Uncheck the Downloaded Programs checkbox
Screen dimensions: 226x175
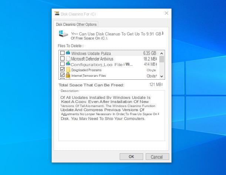62,69
